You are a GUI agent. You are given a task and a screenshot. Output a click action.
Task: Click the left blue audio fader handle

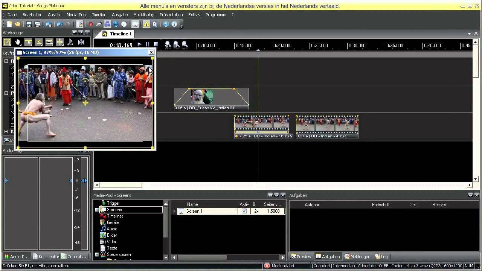(x=6, y=181)
